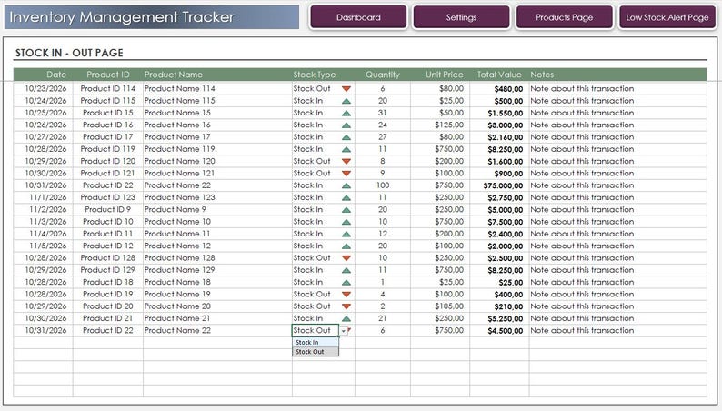Select total value cell $75.000,00
This screenshot has width=722, height=411.
click(x=499, y=185)
